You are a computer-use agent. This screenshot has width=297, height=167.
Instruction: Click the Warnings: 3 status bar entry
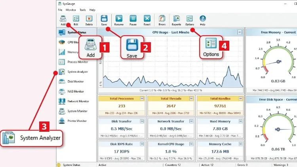pyautogui.click(x=281, y=165)
